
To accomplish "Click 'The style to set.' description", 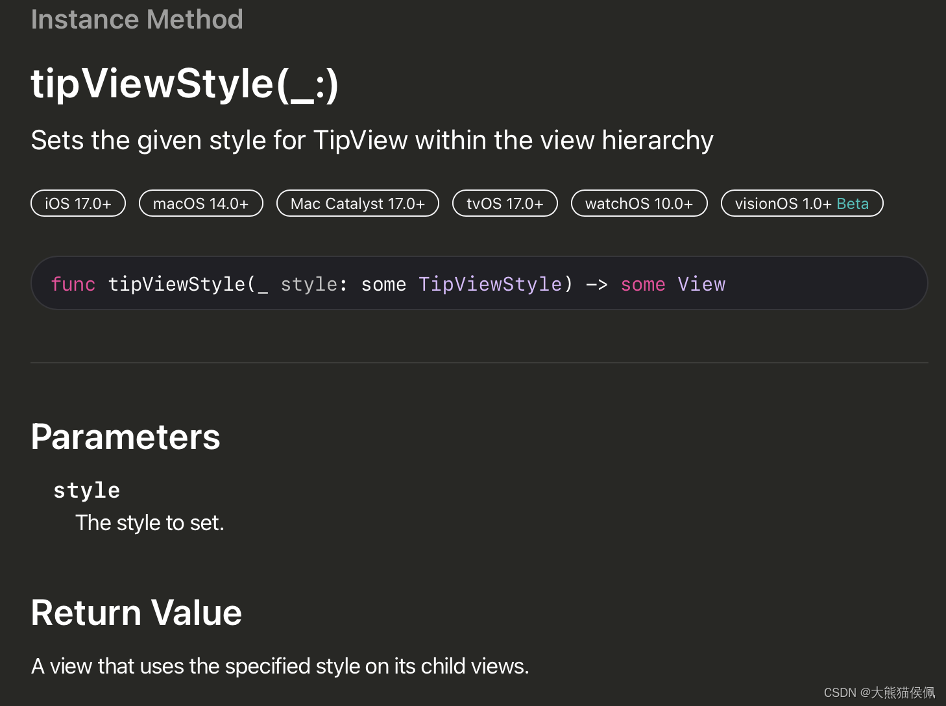I will click(x=150, y=523).
